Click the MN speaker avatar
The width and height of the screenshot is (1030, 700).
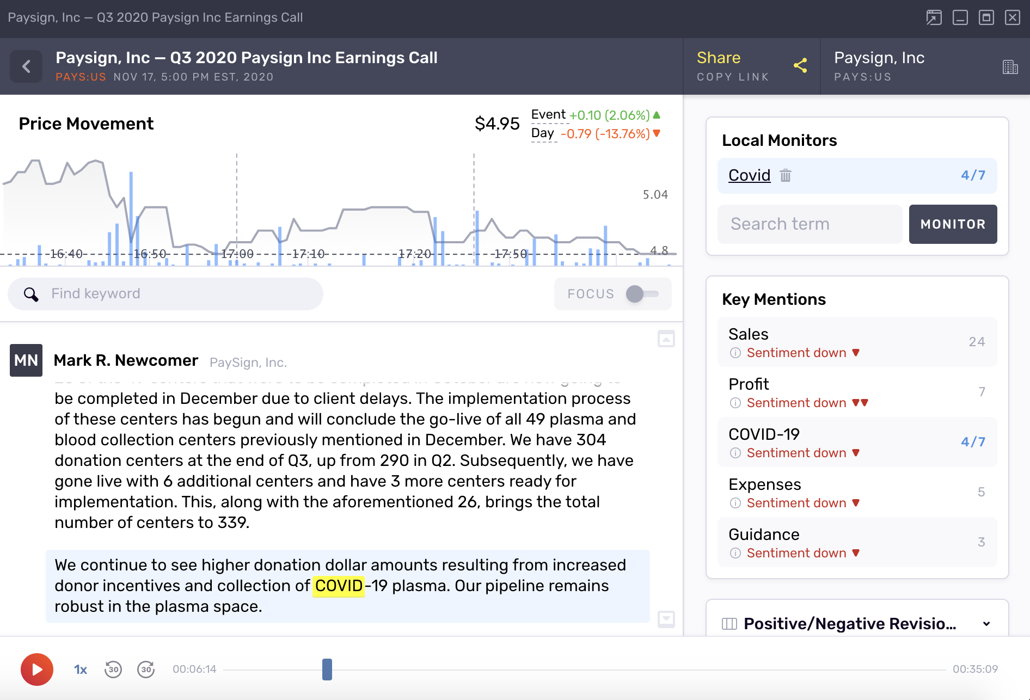[26, 360]
